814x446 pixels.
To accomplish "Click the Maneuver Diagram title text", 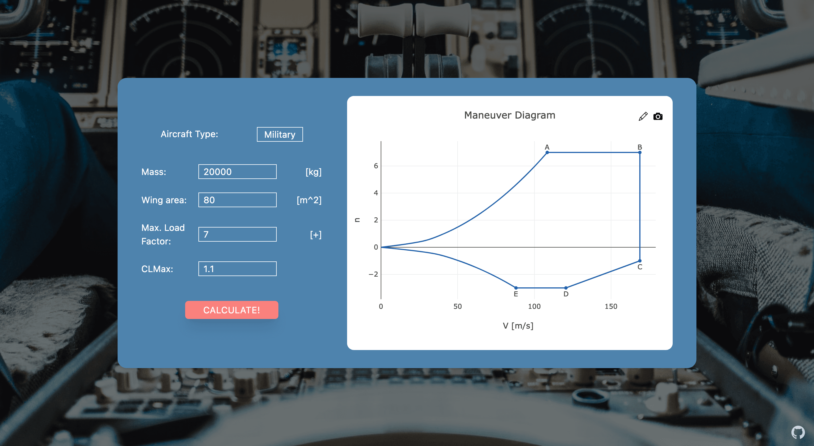I will click(x=509, y=115).
